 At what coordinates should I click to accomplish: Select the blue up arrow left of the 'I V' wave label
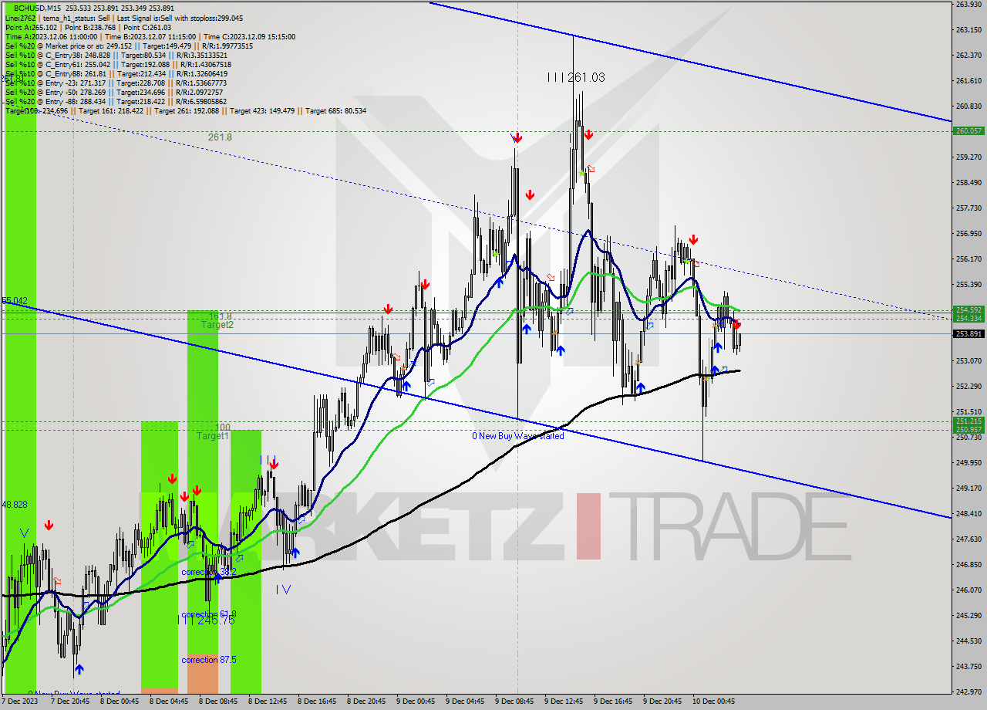(295, 553)
